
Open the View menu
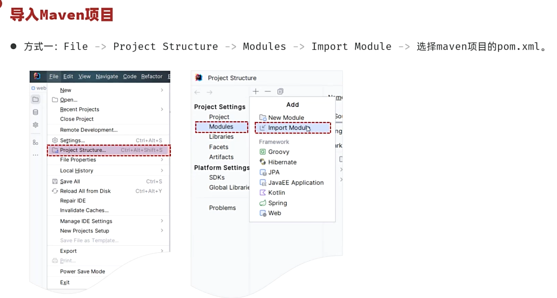click(x=84, y=76)
